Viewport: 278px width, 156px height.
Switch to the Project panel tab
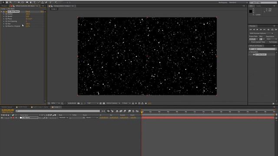coord(4,6)
